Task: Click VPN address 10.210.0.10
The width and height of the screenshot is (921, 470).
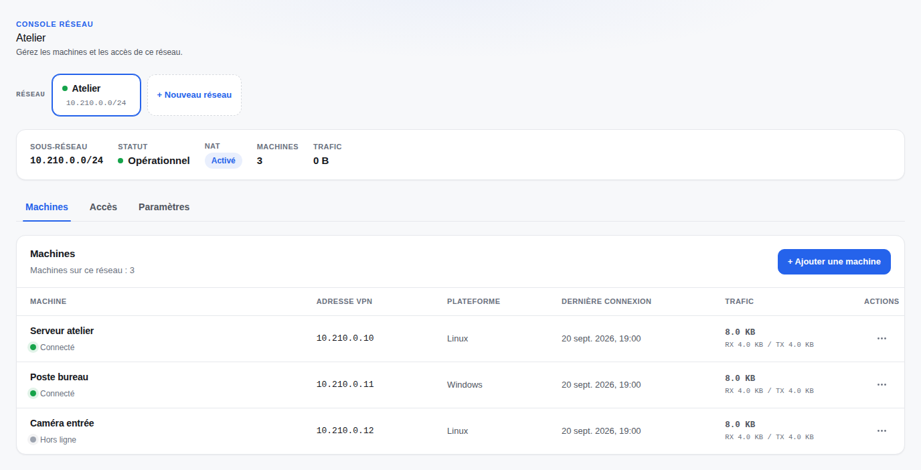Action: [345, 339]
